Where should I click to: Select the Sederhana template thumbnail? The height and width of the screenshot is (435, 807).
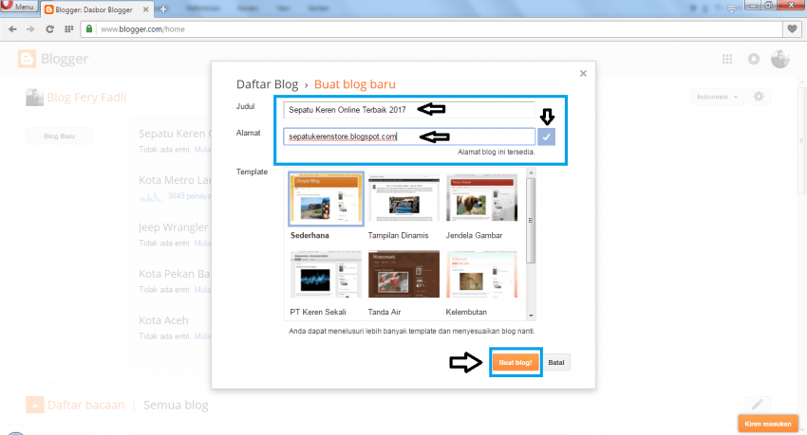click(326, 199)
